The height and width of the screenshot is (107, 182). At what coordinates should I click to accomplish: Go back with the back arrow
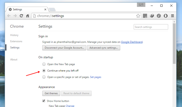[x=9, y=16]
